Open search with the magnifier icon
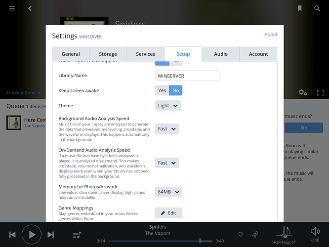The height and width of the screenshot is (247, 329). pyautogui.click(x=317, y=8)
